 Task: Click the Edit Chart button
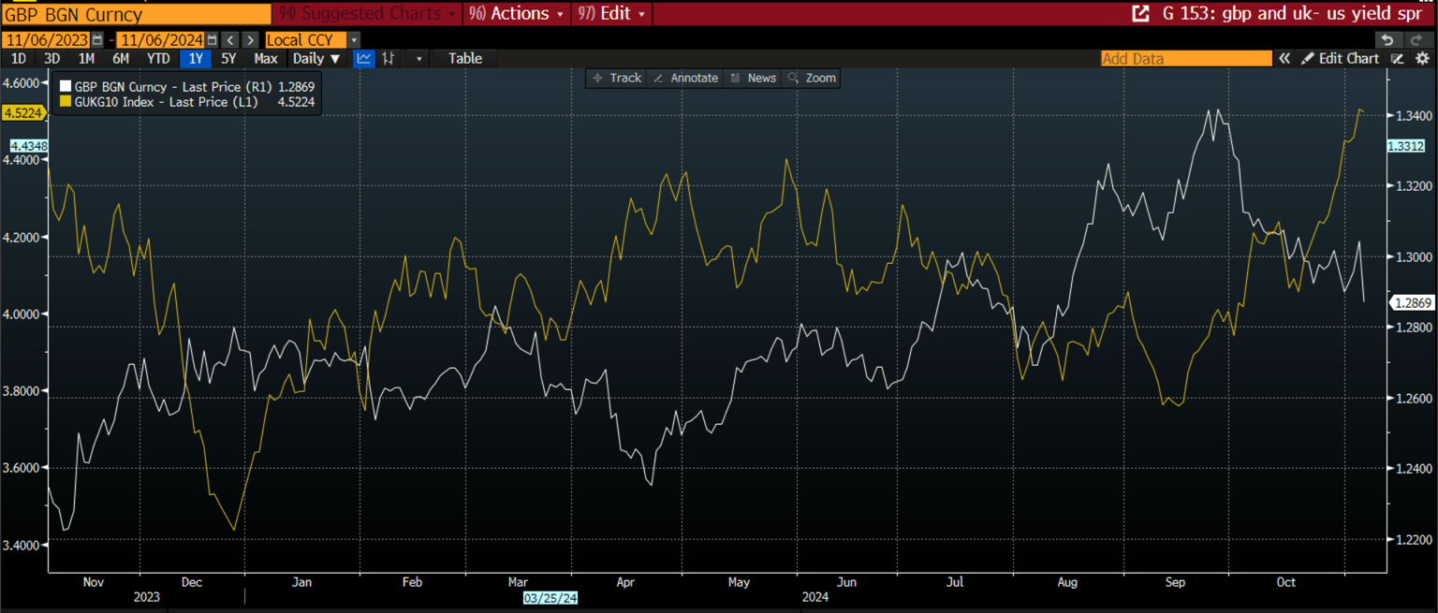pyautogui.click(x=1340, y=58)
